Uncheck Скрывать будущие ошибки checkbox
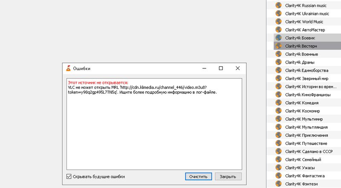Viewport: 341px width, 188px height. [x=69, y=176]
